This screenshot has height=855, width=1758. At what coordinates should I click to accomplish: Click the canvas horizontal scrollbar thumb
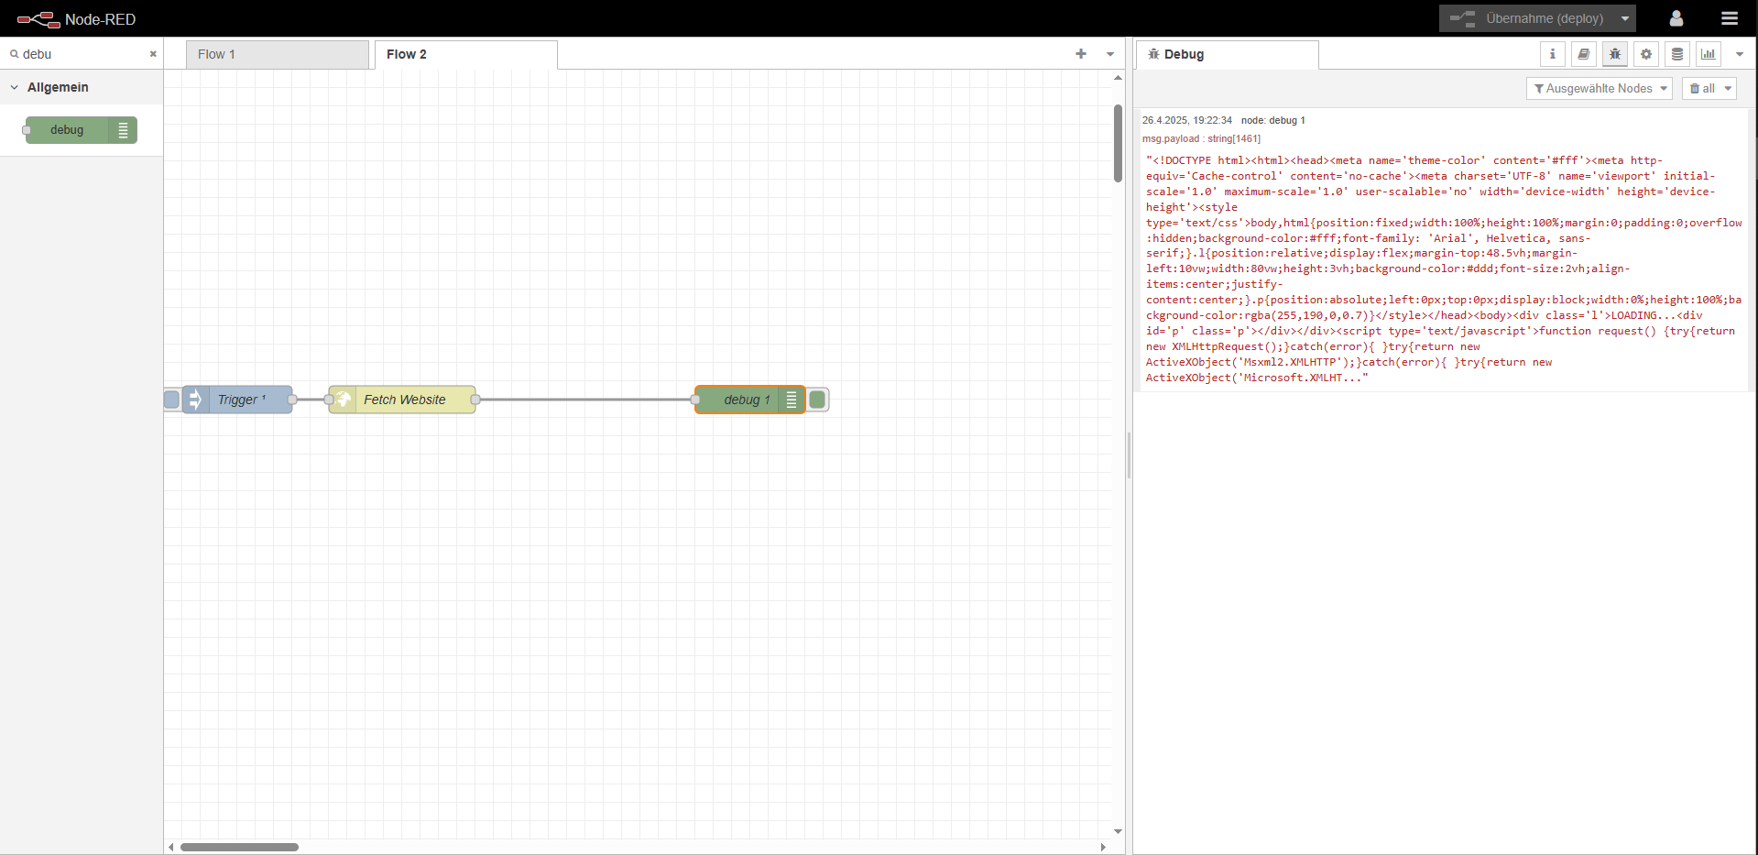239,847
